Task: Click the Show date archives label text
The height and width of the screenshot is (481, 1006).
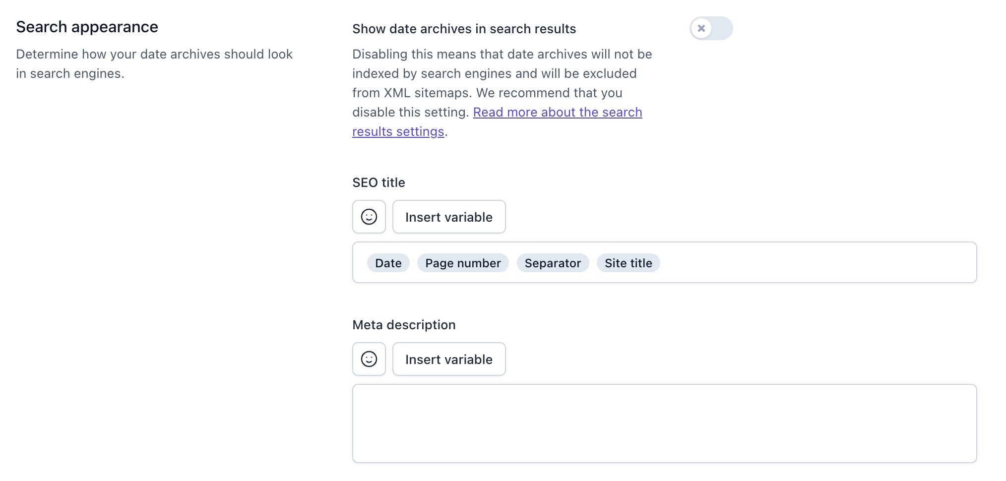Action: 464,28
